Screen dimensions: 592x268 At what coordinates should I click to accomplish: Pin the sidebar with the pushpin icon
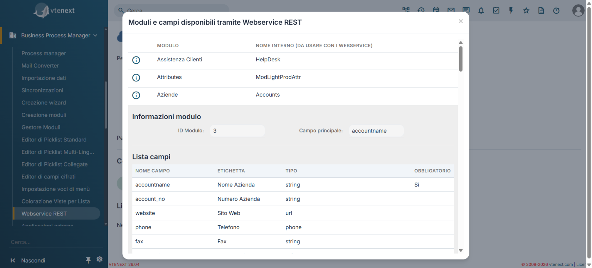[88, 260]
